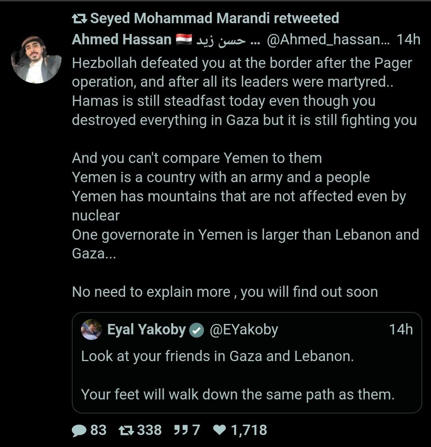This screenshot has height=447, width=431.
Task: Click the retweeted indicator icon at top
Action: [x=79, y=18]
